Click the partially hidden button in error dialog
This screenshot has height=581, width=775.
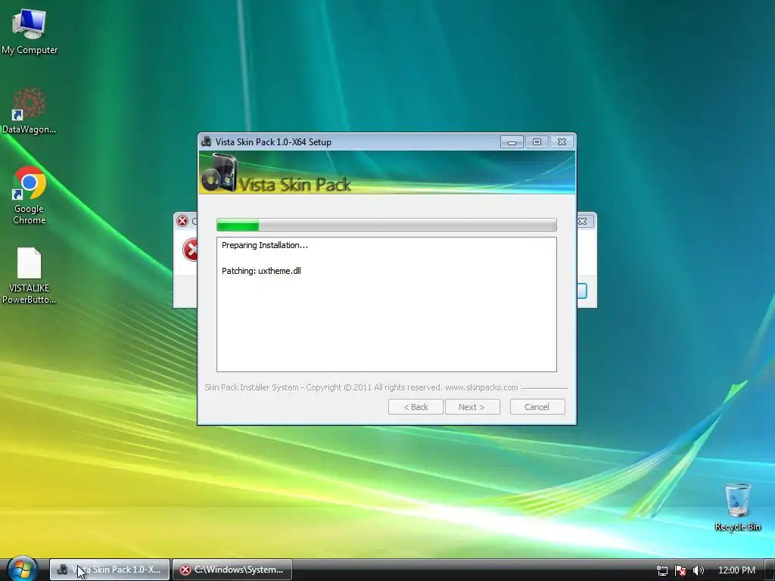coord(582,291)
